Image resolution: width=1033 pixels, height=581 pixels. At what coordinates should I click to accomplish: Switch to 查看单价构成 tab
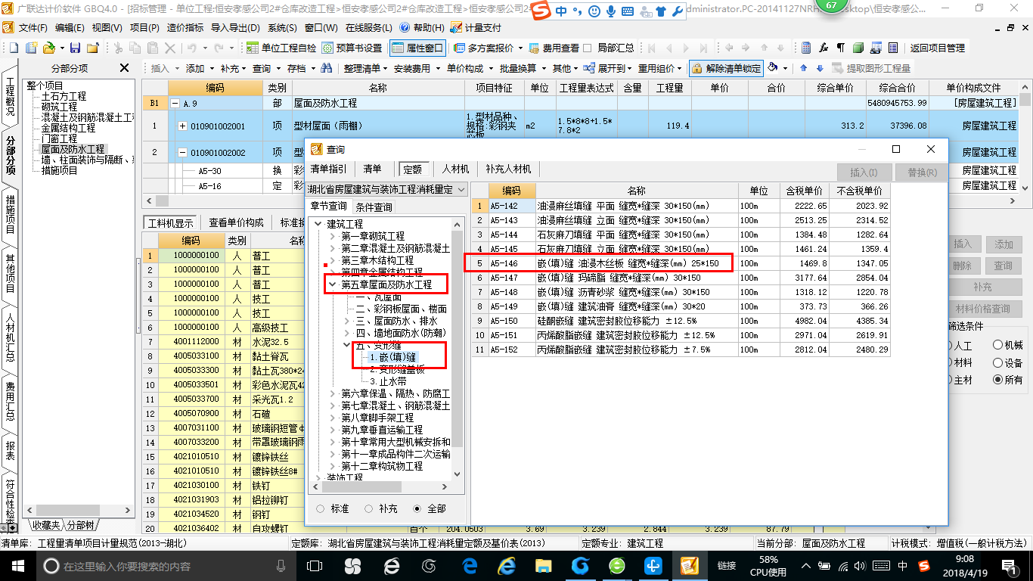(x=236, y=222)
